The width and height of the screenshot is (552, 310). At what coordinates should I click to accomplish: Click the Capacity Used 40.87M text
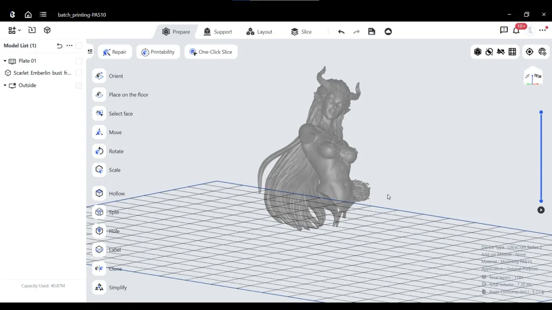43,286
